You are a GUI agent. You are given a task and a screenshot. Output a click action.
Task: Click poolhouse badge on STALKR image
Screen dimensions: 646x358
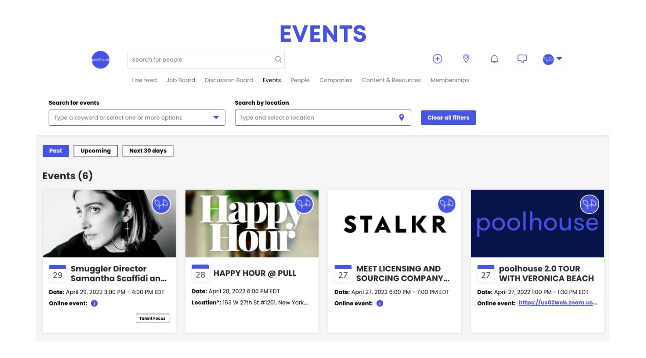coord(447,204)
